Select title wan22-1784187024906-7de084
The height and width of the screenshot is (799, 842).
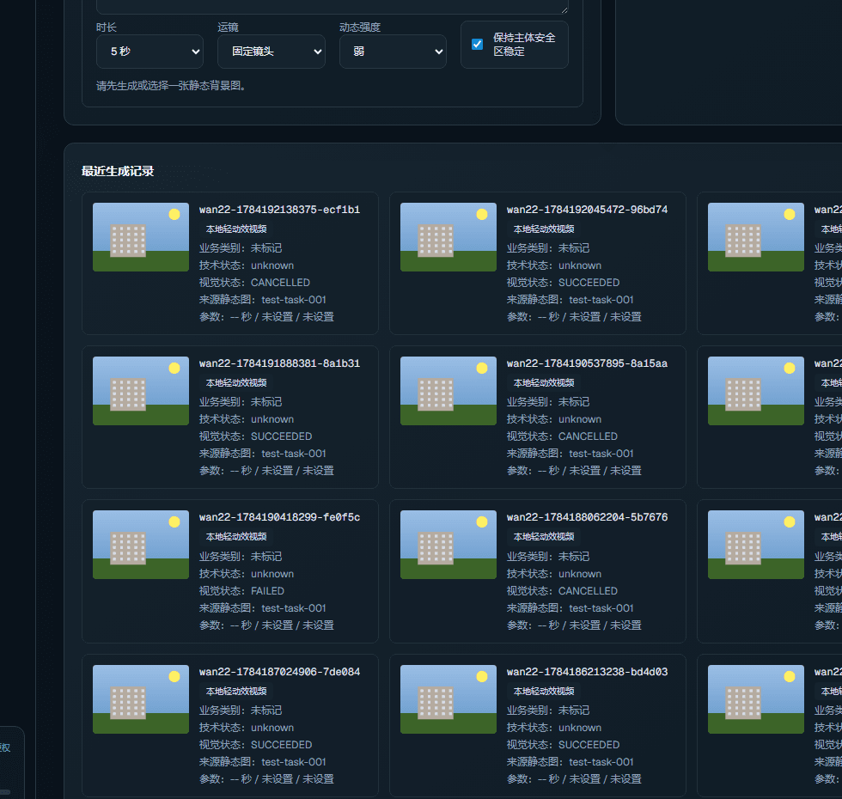(280, 672)
